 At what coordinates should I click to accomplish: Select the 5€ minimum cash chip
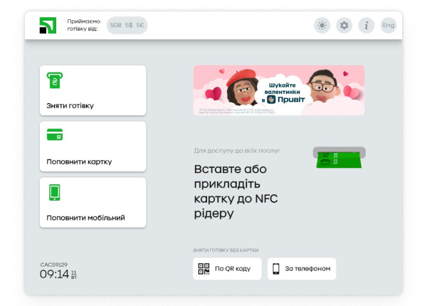140,26
